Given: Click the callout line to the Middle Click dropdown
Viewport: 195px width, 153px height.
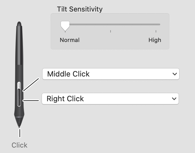Looking at the screenshot, I should coord(31,85).
